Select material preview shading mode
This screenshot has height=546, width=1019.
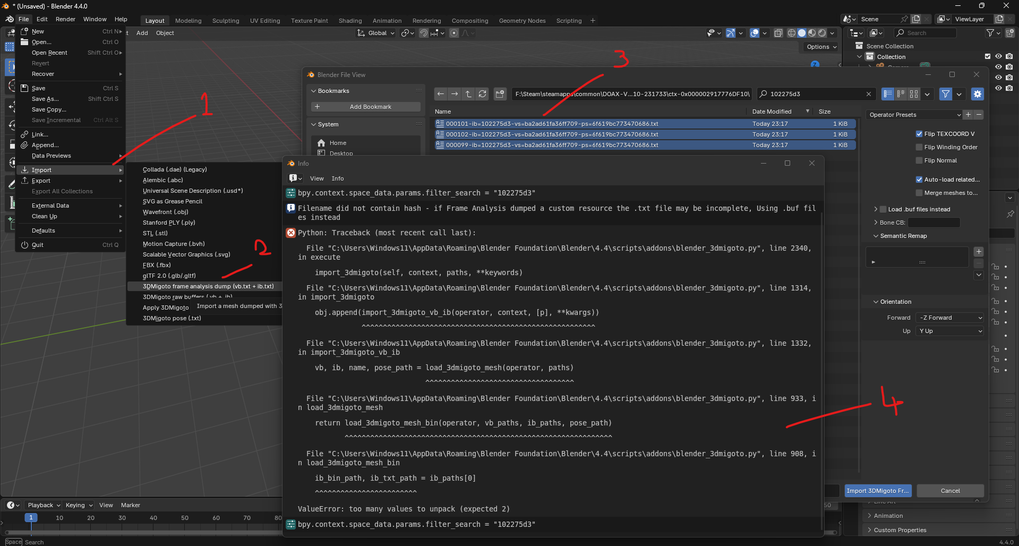pos(812,33)
